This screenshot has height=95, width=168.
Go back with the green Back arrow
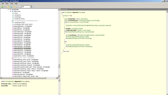pyautogui.click(x=2, y=7)
